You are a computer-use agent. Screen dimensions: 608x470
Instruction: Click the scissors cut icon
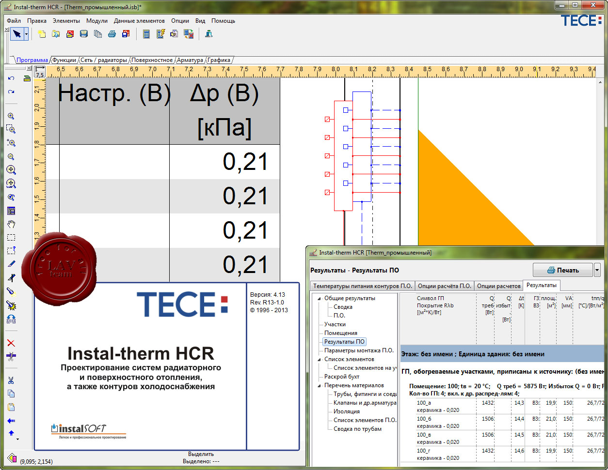(11, 380)
